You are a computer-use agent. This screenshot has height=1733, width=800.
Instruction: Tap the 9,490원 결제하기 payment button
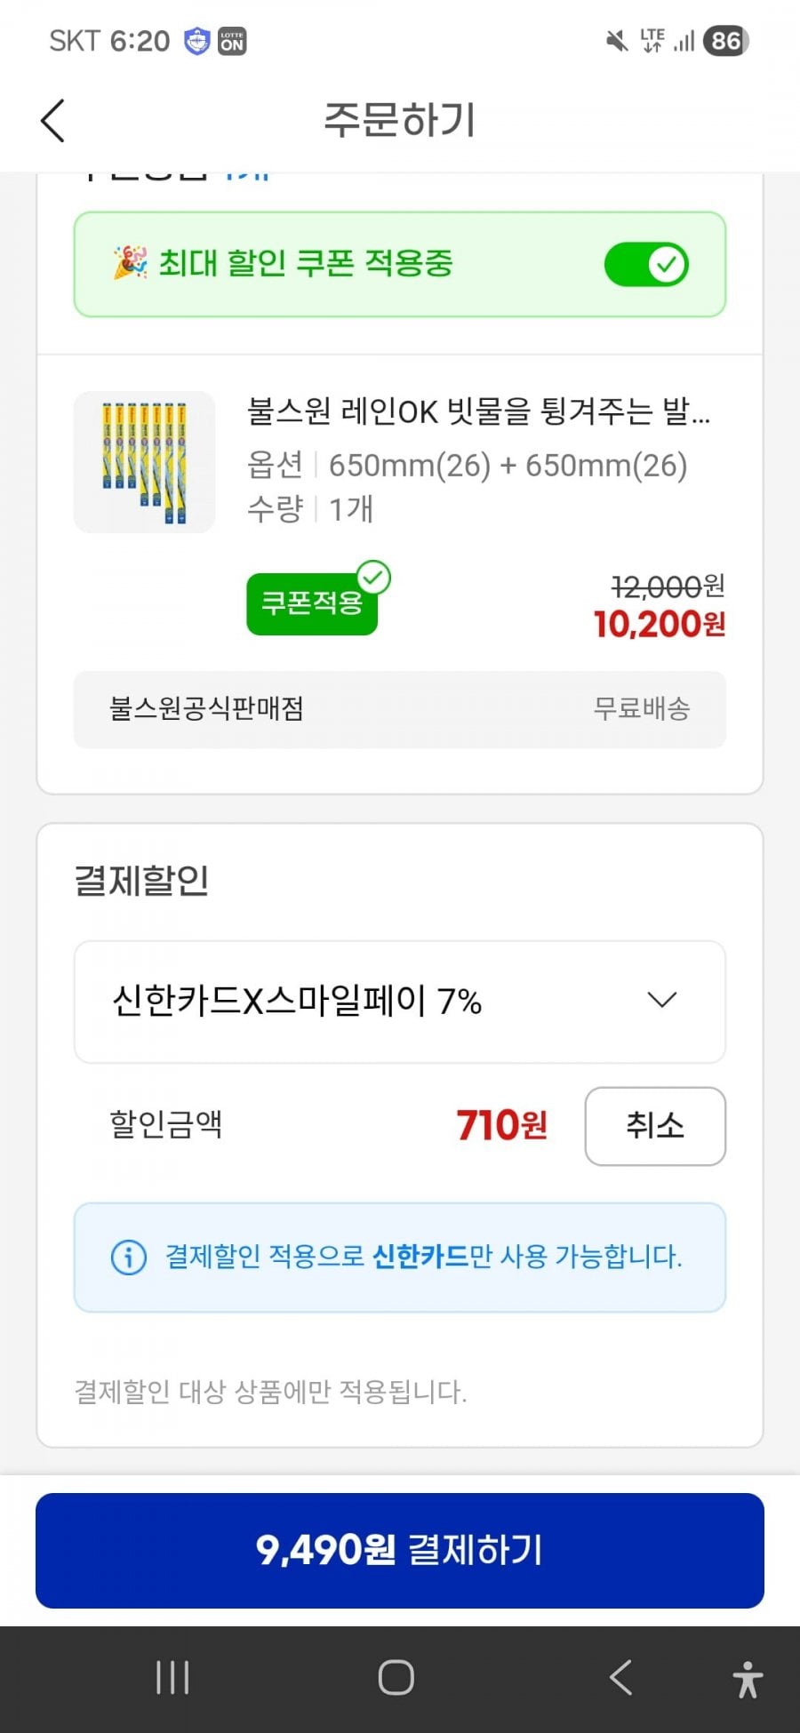point(400,1550)
